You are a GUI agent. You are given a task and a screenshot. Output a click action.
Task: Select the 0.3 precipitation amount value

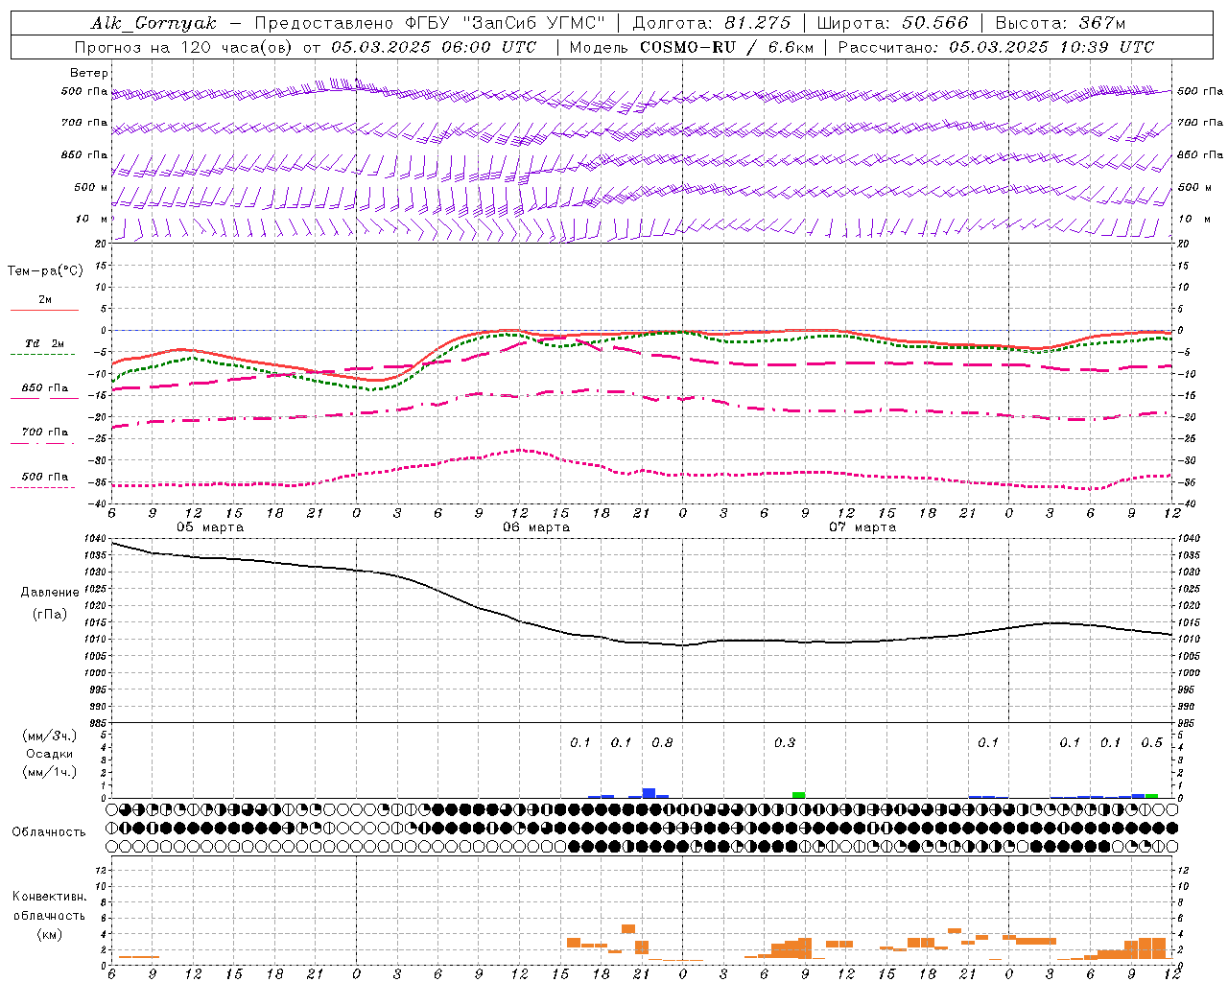785,743
